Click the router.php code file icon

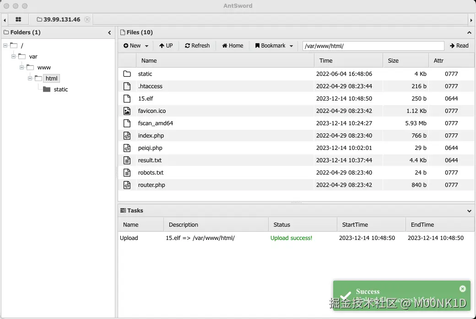127,185
